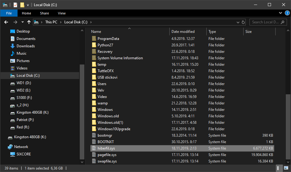
Task: Click the search magnifier icon
Action: [282, 22]
